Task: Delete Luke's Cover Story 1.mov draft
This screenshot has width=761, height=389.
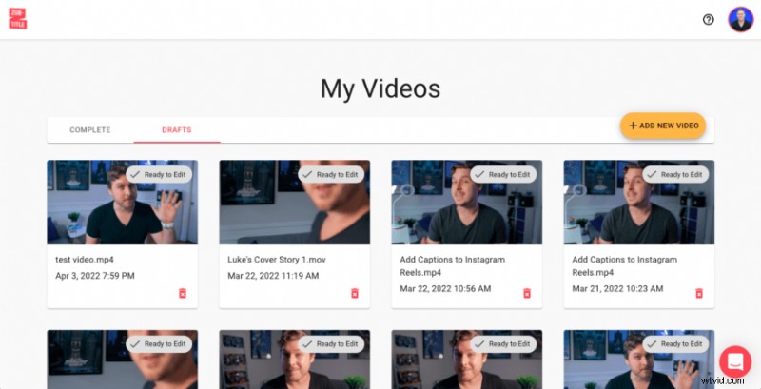Action: point(355,294)
